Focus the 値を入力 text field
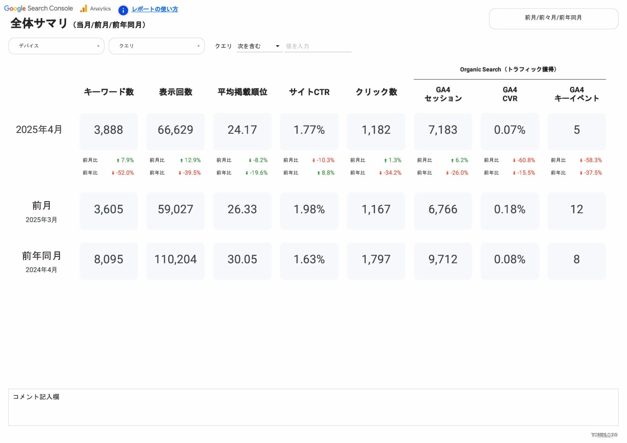Viewport: 627px width, 443px height. coord(318,46)
